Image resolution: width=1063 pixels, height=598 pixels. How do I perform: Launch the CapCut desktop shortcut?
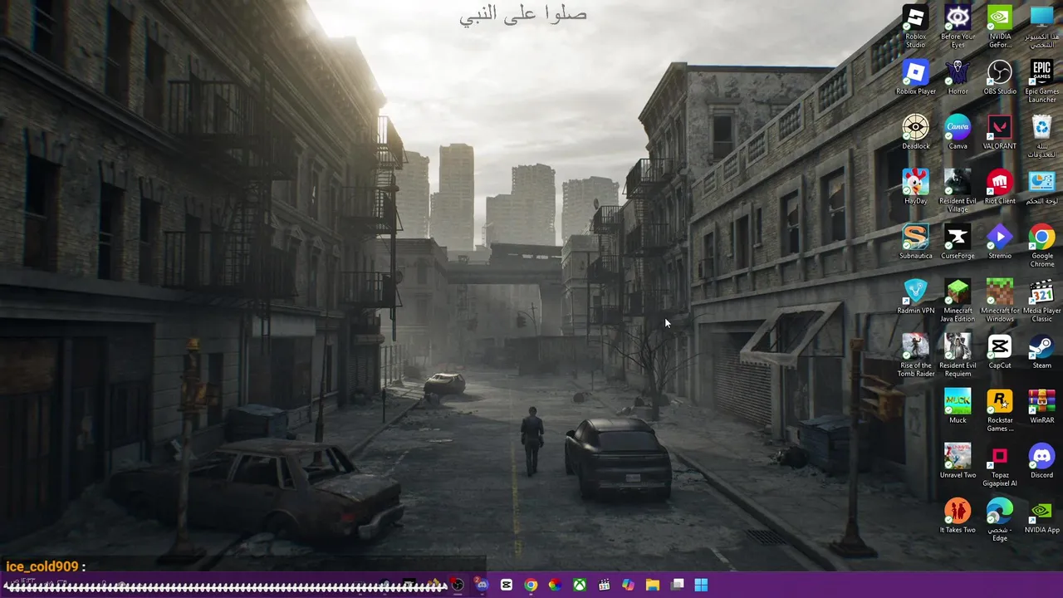(1000, 351)
